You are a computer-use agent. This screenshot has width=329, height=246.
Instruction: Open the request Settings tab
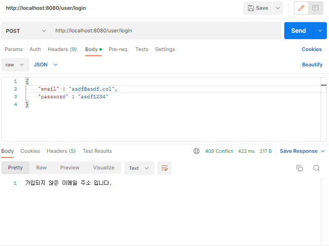click(165, 49)
